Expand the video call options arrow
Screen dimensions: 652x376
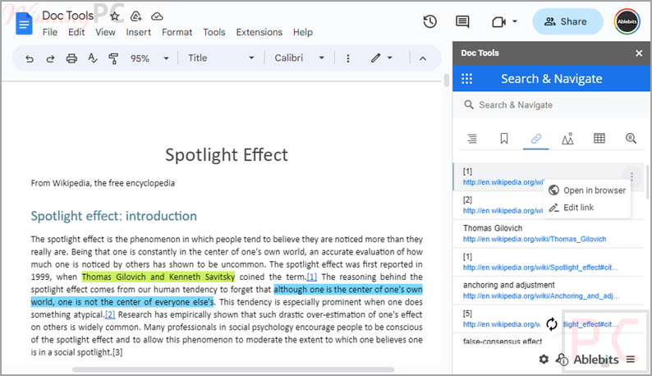515,21
